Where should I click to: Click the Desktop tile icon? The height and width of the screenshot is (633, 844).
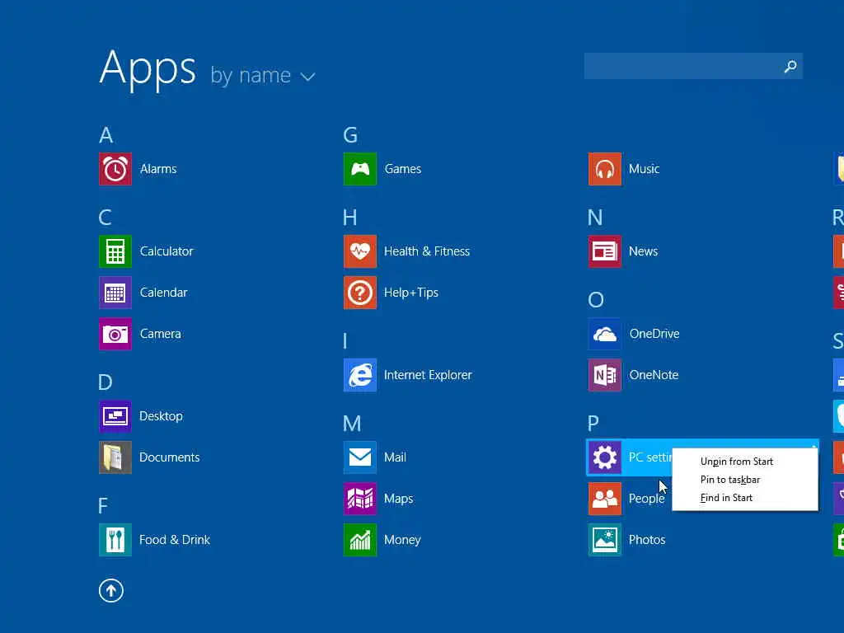[115, 416]
